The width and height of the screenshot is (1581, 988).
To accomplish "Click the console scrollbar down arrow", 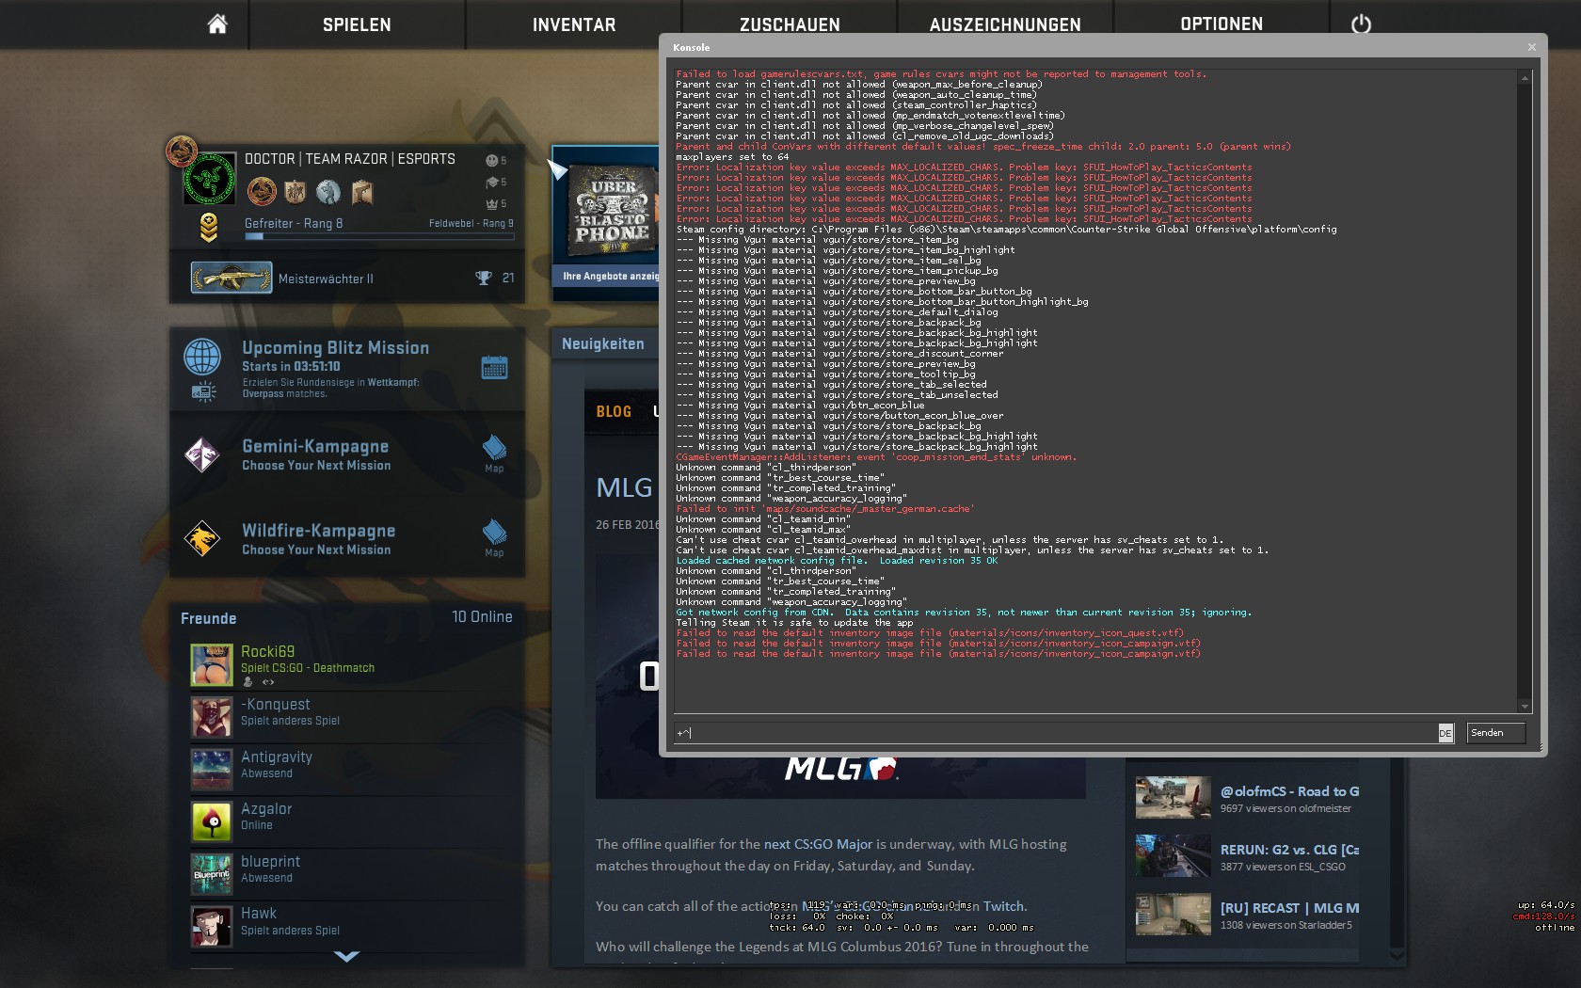I will [1525, 707].
